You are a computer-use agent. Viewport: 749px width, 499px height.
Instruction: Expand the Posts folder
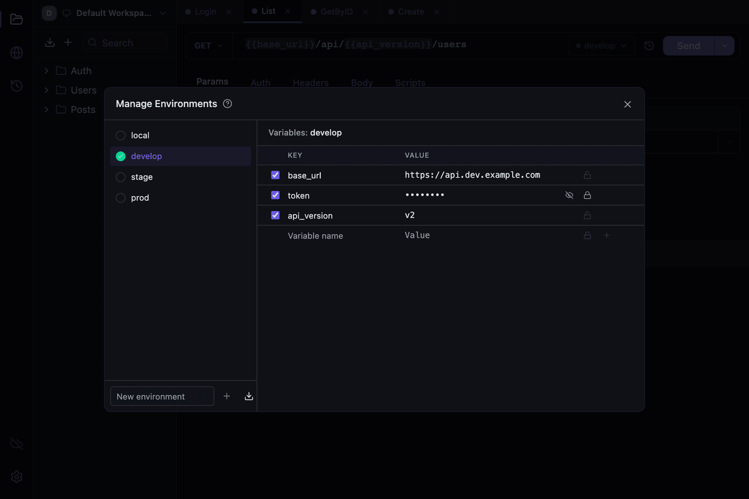(46, 110)
